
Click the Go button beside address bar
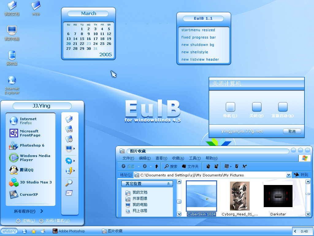[x=301, y=175]
